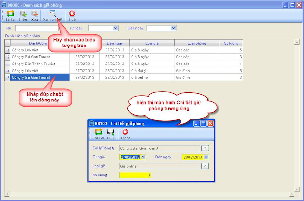Click the Tải lại reload icon in main toolbar
This screenshot has width=304, height=201.
[10, 14]
